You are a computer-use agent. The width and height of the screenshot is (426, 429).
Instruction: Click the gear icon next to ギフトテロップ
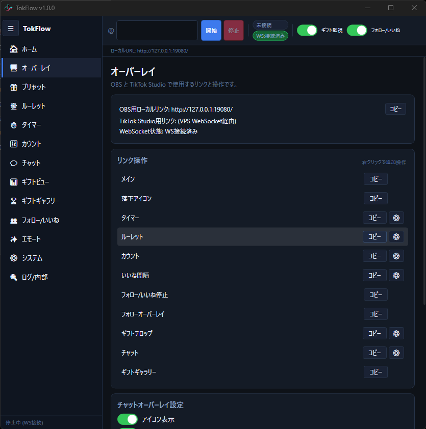396,333
